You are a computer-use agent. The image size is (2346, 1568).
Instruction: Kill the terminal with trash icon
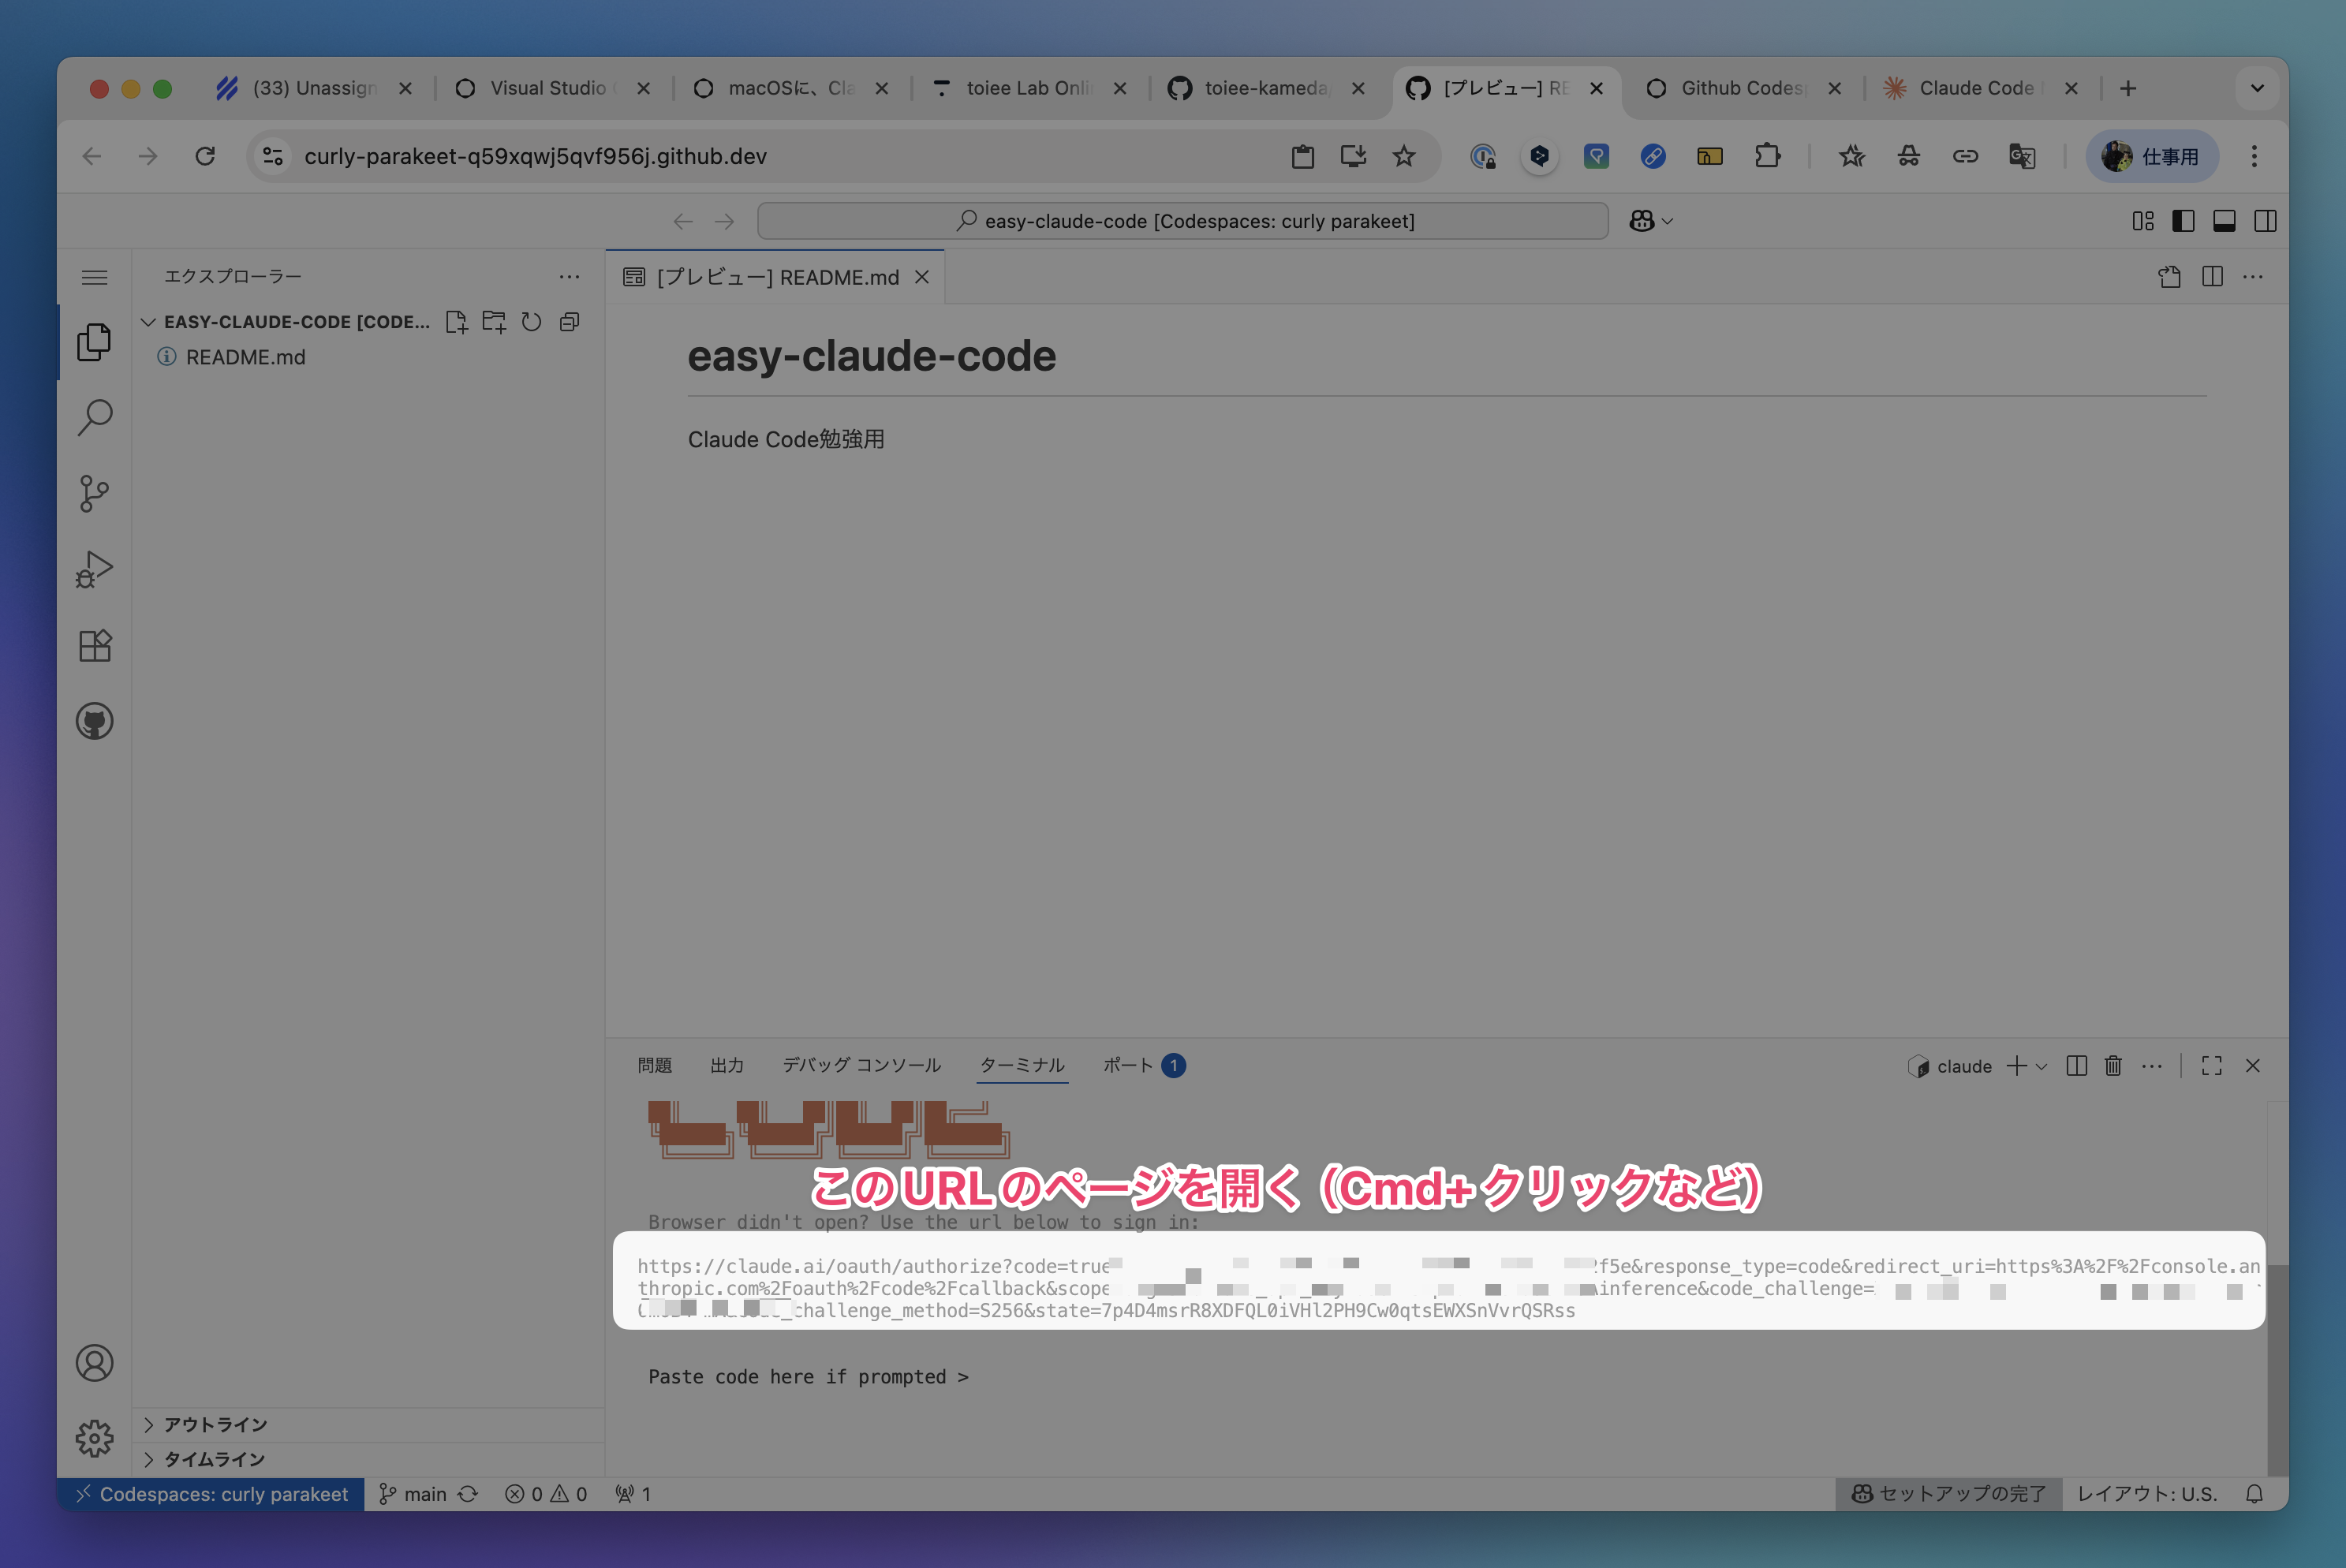2113,1066
